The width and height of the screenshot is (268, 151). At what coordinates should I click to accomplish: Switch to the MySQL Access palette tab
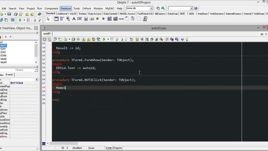click(x=127, y=13)
